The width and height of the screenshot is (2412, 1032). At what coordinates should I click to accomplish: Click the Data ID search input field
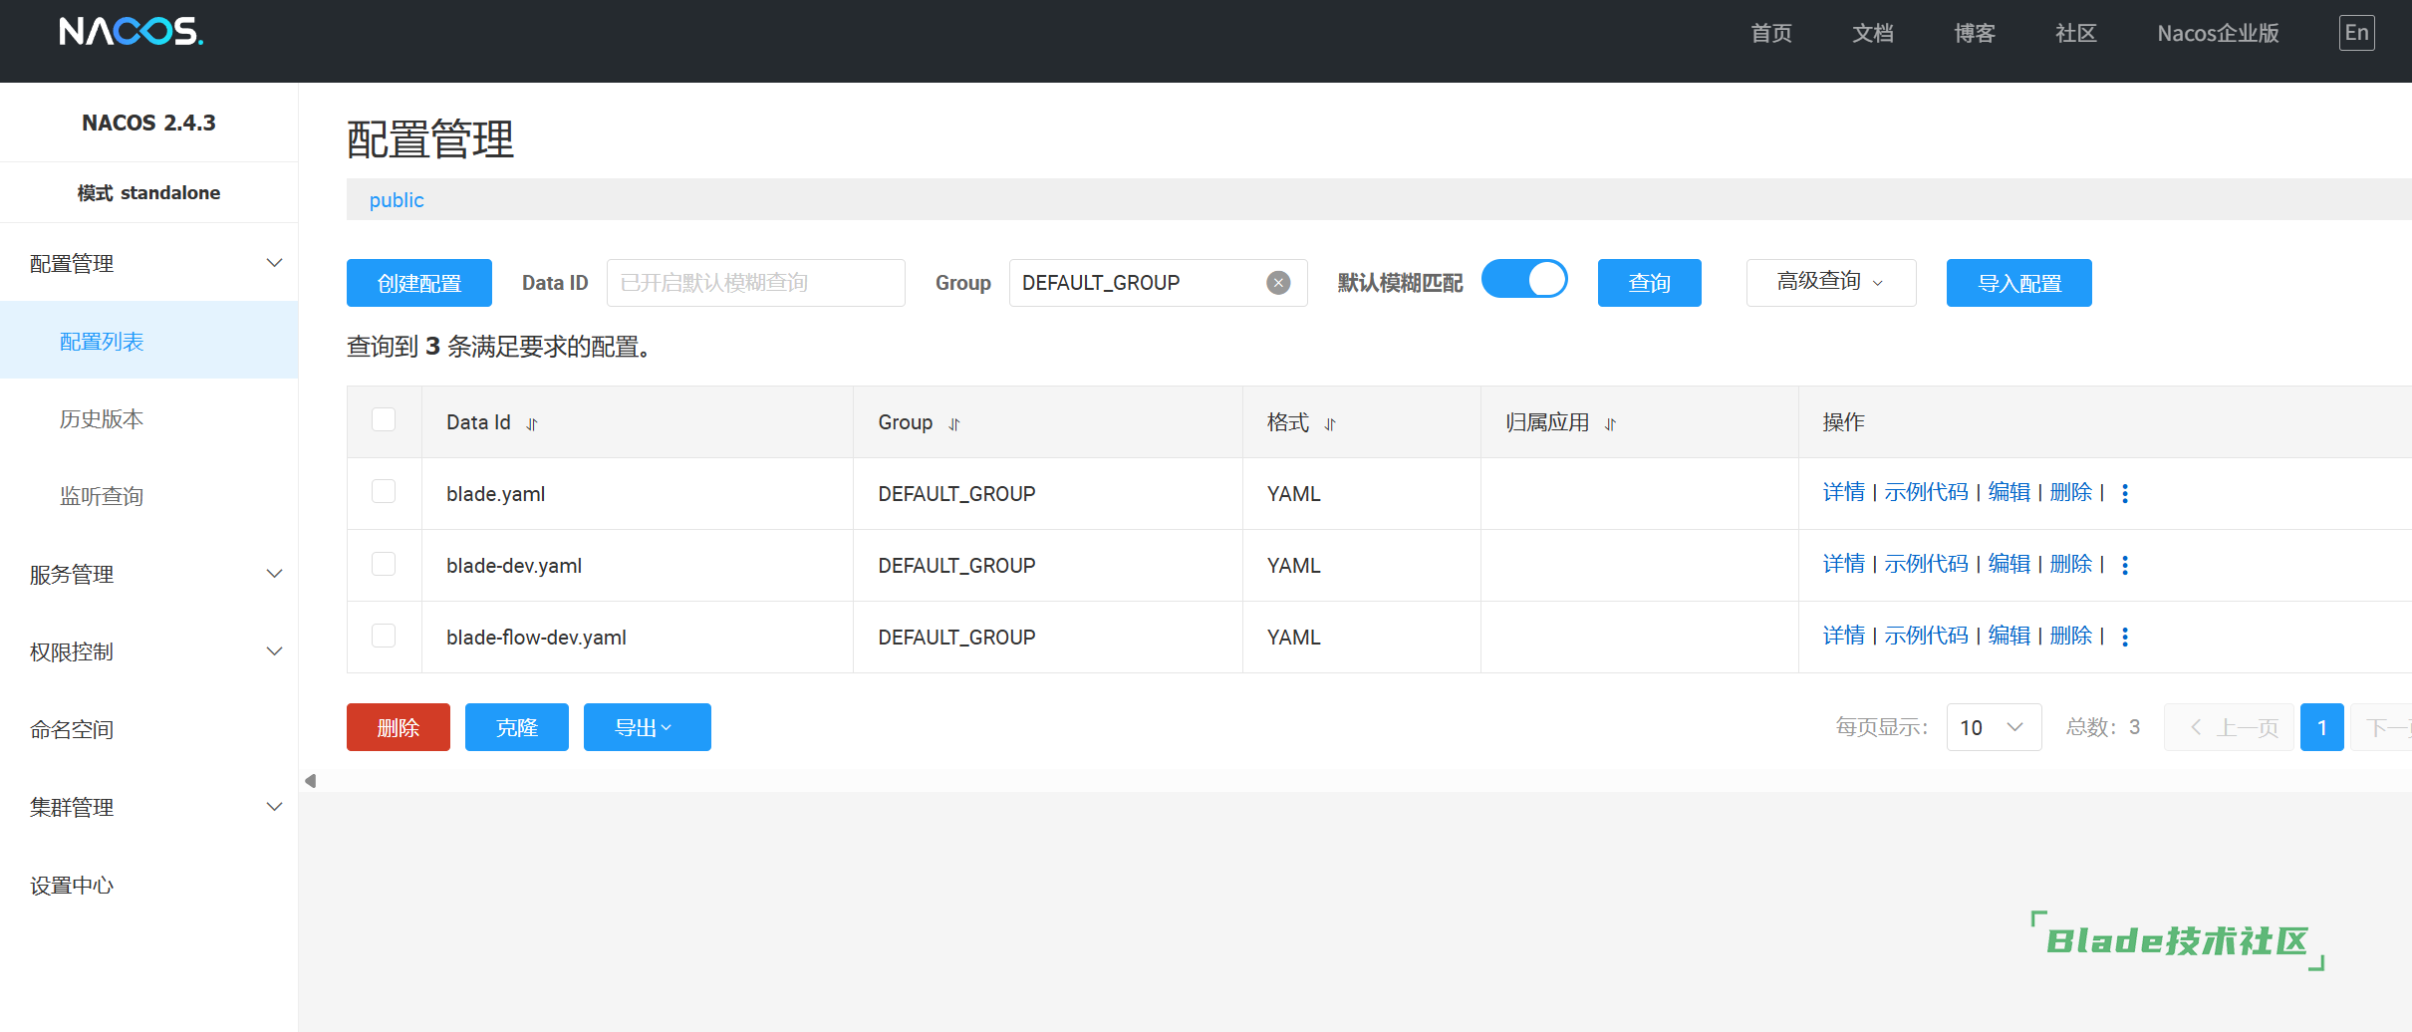(755, 283)
